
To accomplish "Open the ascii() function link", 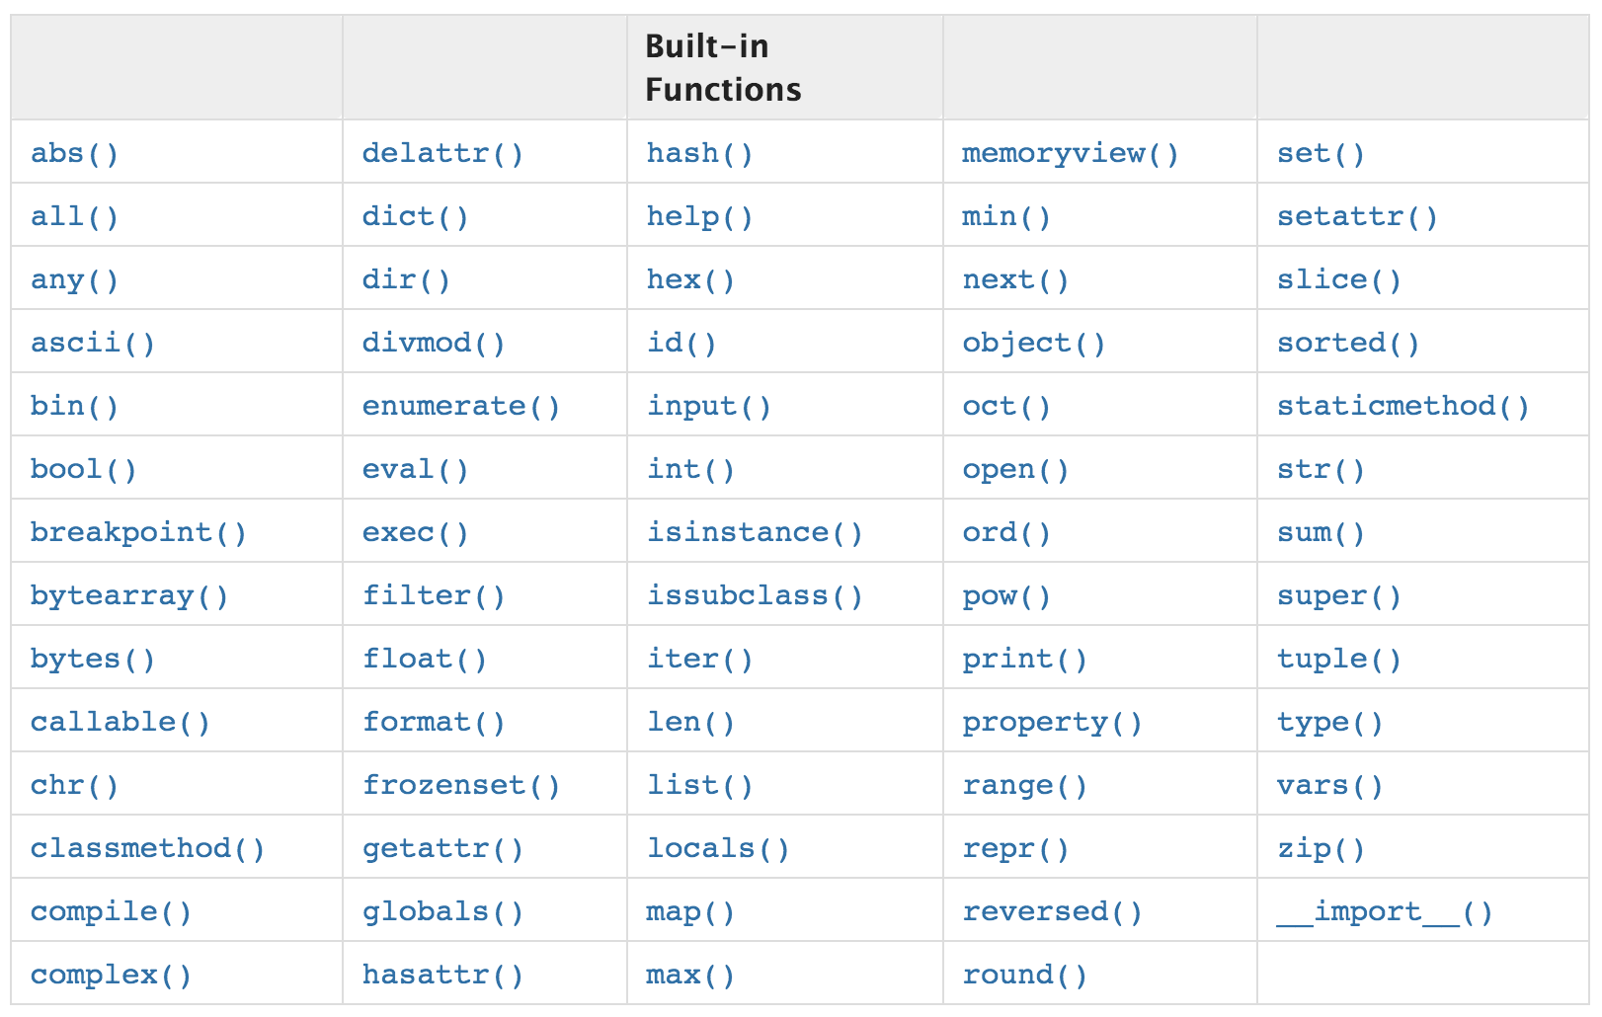I will click(93, 343).
